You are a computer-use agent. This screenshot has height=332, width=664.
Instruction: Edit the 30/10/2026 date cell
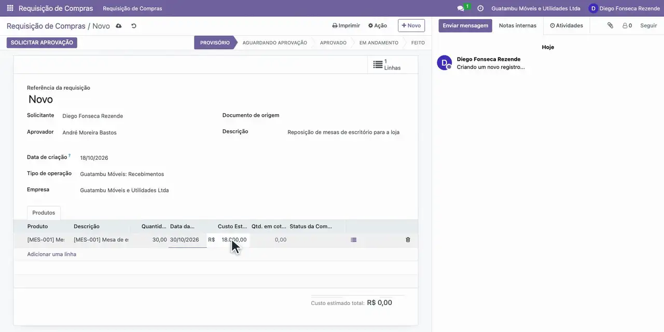[187, 240]
